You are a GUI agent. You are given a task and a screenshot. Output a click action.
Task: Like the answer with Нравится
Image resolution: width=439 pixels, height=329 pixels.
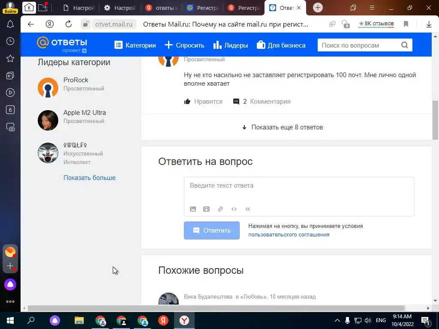203,102
